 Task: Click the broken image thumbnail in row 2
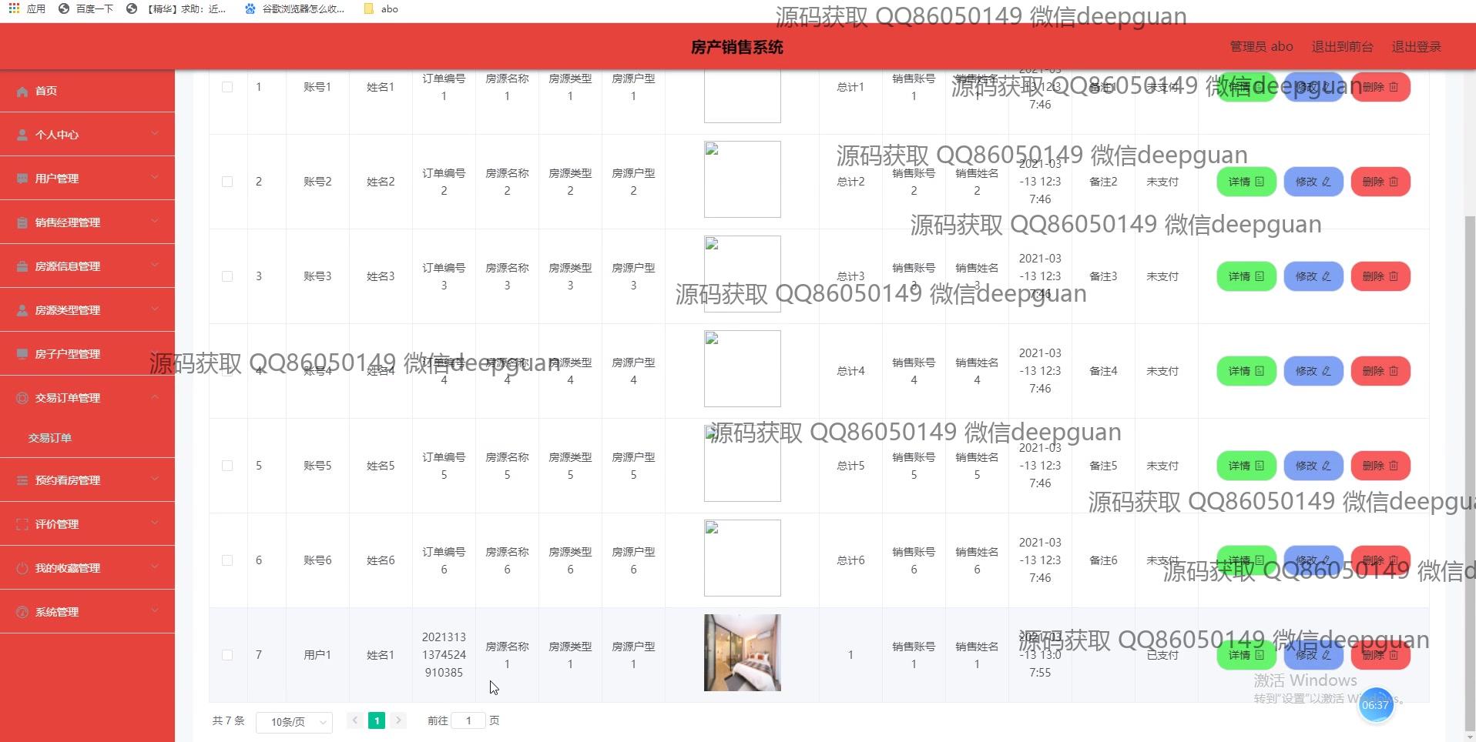(743, 179)
